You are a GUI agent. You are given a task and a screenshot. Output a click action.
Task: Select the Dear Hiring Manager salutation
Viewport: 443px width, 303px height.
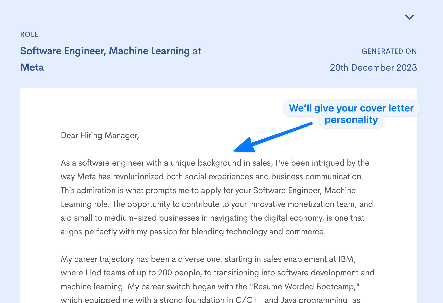[100, 135]
